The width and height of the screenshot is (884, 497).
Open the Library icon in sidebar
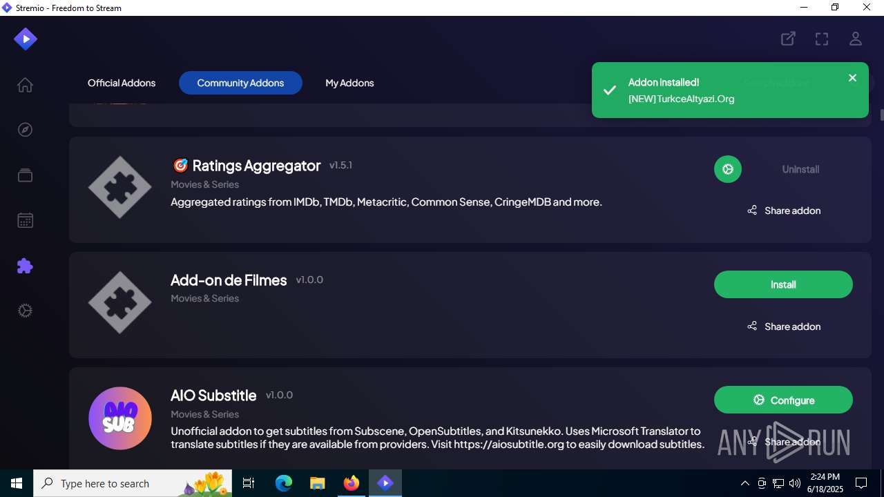click(25, 175)
